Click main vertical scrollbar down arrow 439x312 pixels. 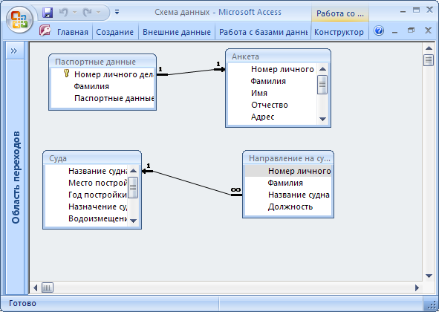pyautogui.click(x=429, y=276)
